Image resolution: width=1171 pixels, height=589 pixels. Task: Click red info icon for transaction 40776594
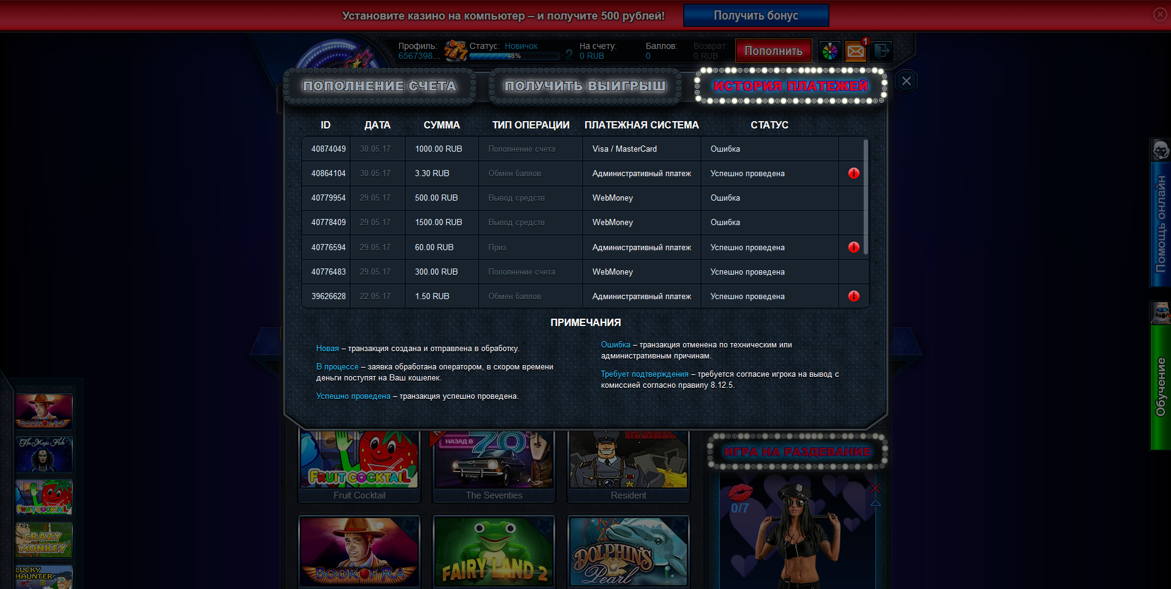tap(853, 247)
